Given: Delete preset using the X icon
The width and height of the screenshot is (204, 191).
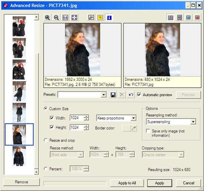Looking at the screenshot, I should (x=122, y=95).
